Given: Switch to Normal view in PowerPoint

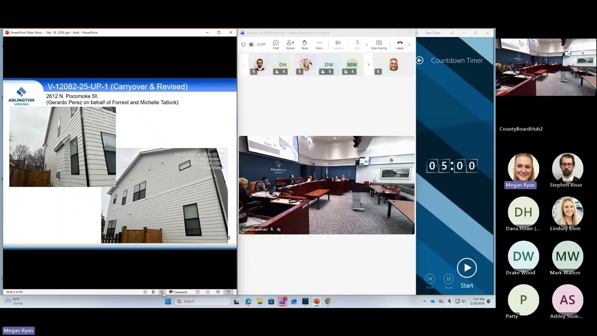Looking at the screenshot, I should 198,292.
